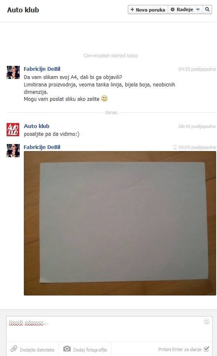
Task: Click the paperclip Dodajte datoteke icon
Action: [14, 349]
